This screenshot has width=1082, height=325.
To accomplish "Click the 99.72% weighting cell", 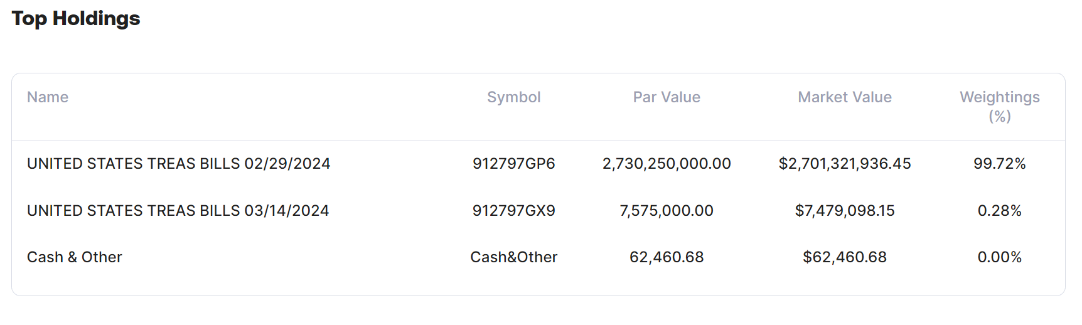I will pos(999,164).
